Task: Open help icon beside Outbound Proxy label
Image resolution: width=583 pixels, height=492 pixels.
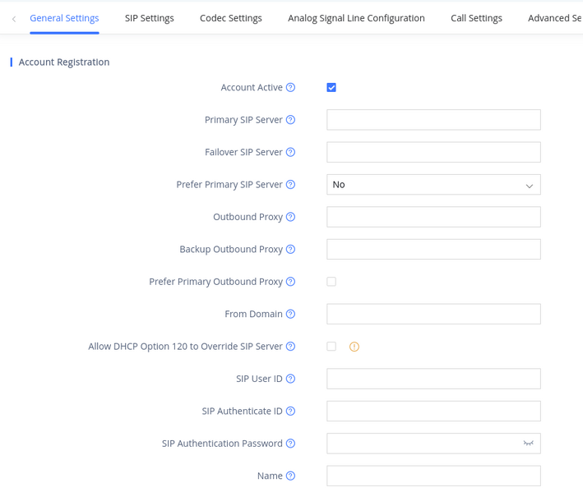Action: click(290, 217)
